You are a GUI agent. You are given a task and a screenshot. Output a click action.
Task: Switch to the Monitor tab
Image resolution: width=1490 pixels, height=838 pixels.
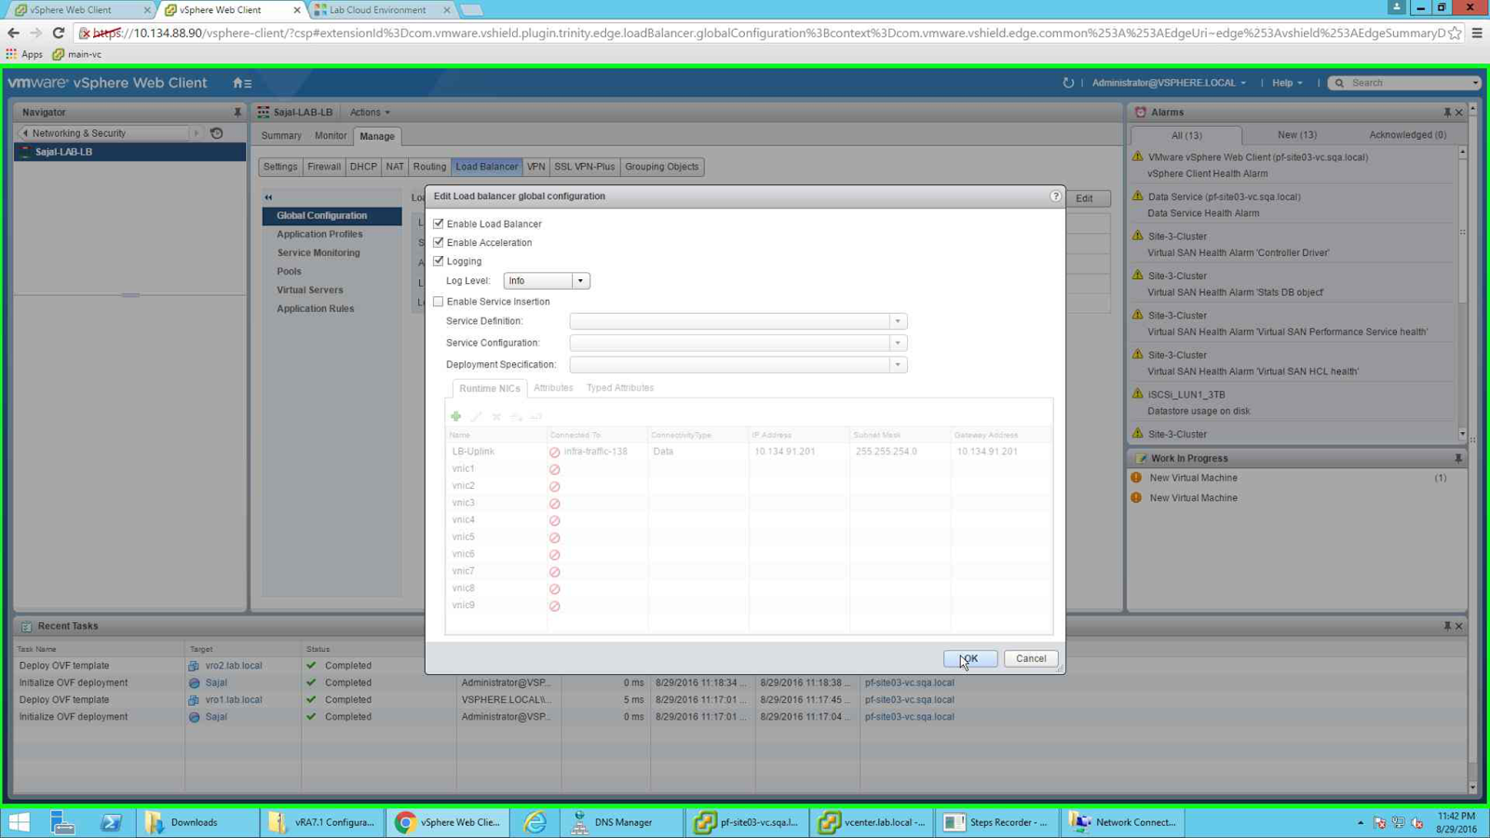tap(331, 136)
